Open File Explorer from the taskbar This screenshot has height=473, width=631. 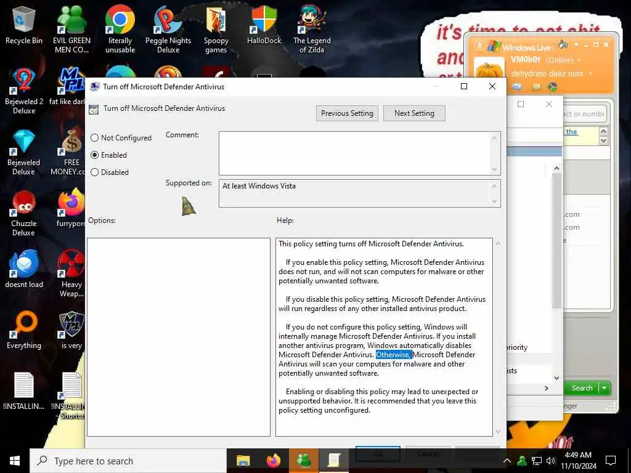coord(243,461)
